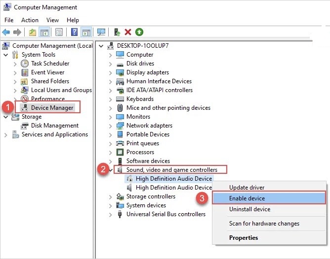The height and width of the screenshot is (259, 330).
Task: Click the Network adapters icon
Action: point(120,126)
